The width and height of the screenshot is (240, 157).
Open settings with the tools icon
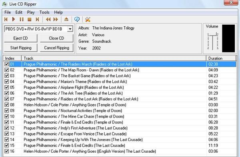click(x=88, y=20)
